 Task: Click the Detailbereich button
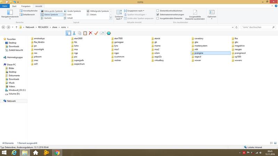click(x=27, y=15)
